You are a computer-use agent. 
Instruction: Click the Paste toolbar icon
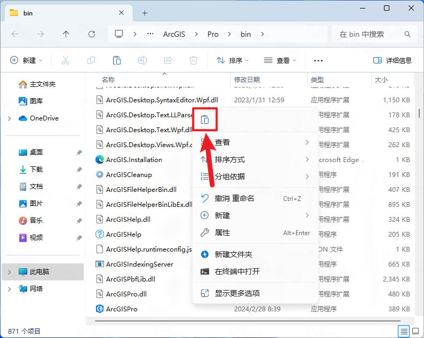click(x=117, y=60)
